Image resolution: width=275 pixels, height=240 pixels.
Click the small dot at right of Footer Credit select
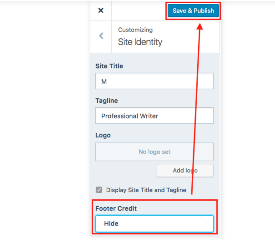207,223
